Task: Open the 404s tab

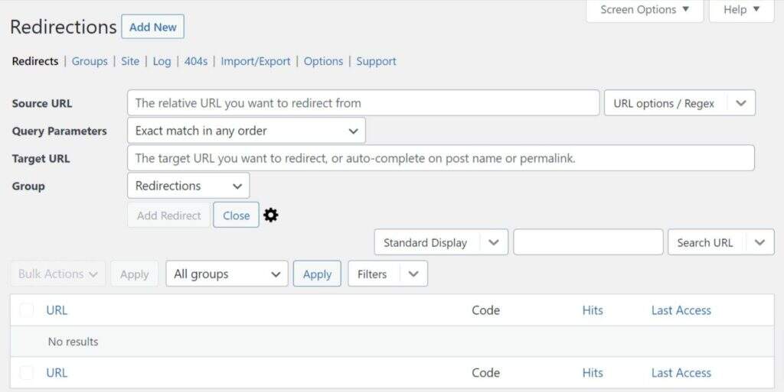Action: (x=196, y=61)
